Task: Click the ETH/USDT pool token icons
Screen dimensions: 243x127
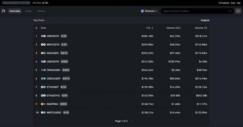Action: [x=43, y=87]
